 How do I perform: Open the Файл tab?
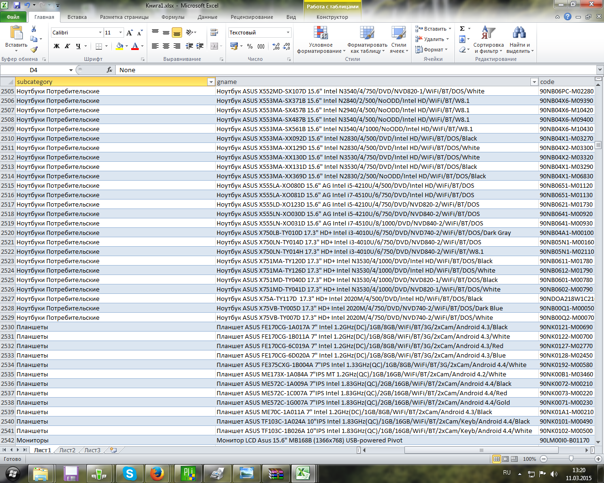click(x=13, y=17)
